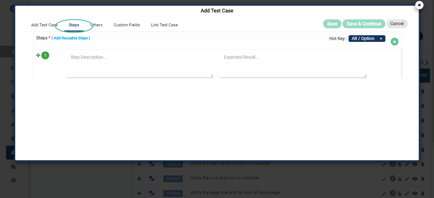Screen dimensions: 434x198
Task: Cancel the Add Test Case dialog
Action: click(397, 24)
